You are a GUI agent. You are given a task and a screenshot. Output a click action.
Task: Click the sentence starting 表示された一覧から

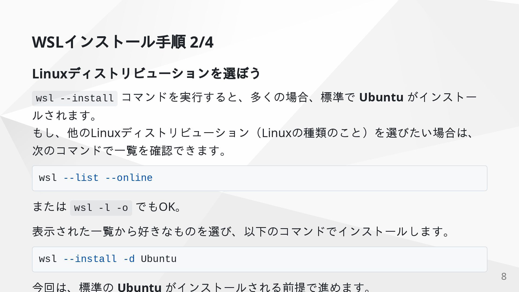coord(241,232)
